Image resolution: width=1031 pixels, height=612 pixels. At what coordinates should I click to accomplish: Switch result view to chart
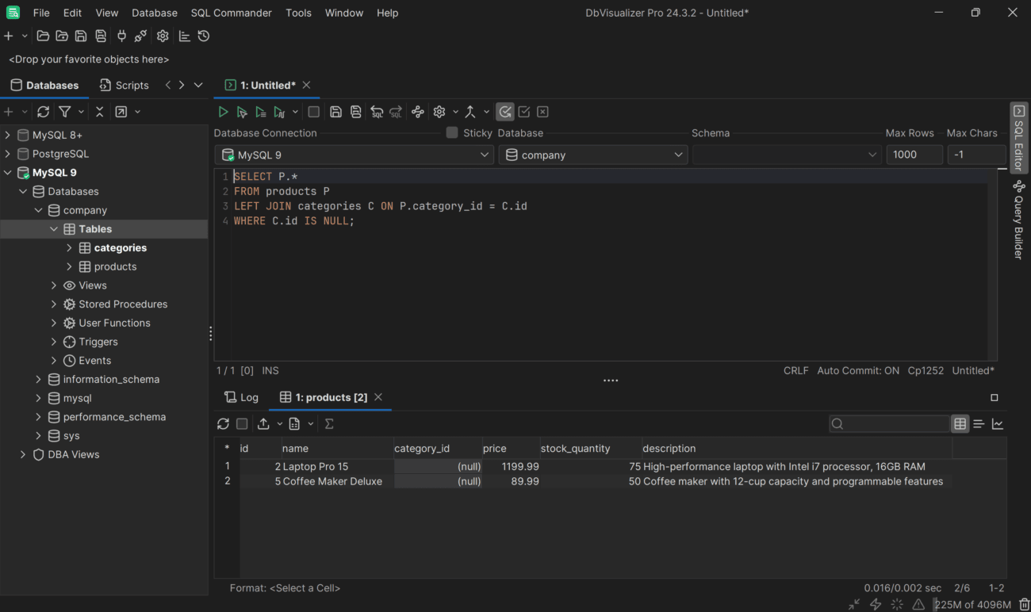point(998,424)
